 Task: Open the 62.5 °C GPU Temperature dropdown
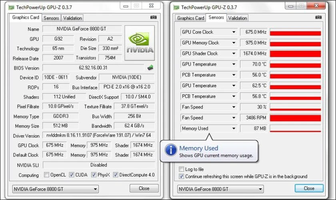[234, 86]
